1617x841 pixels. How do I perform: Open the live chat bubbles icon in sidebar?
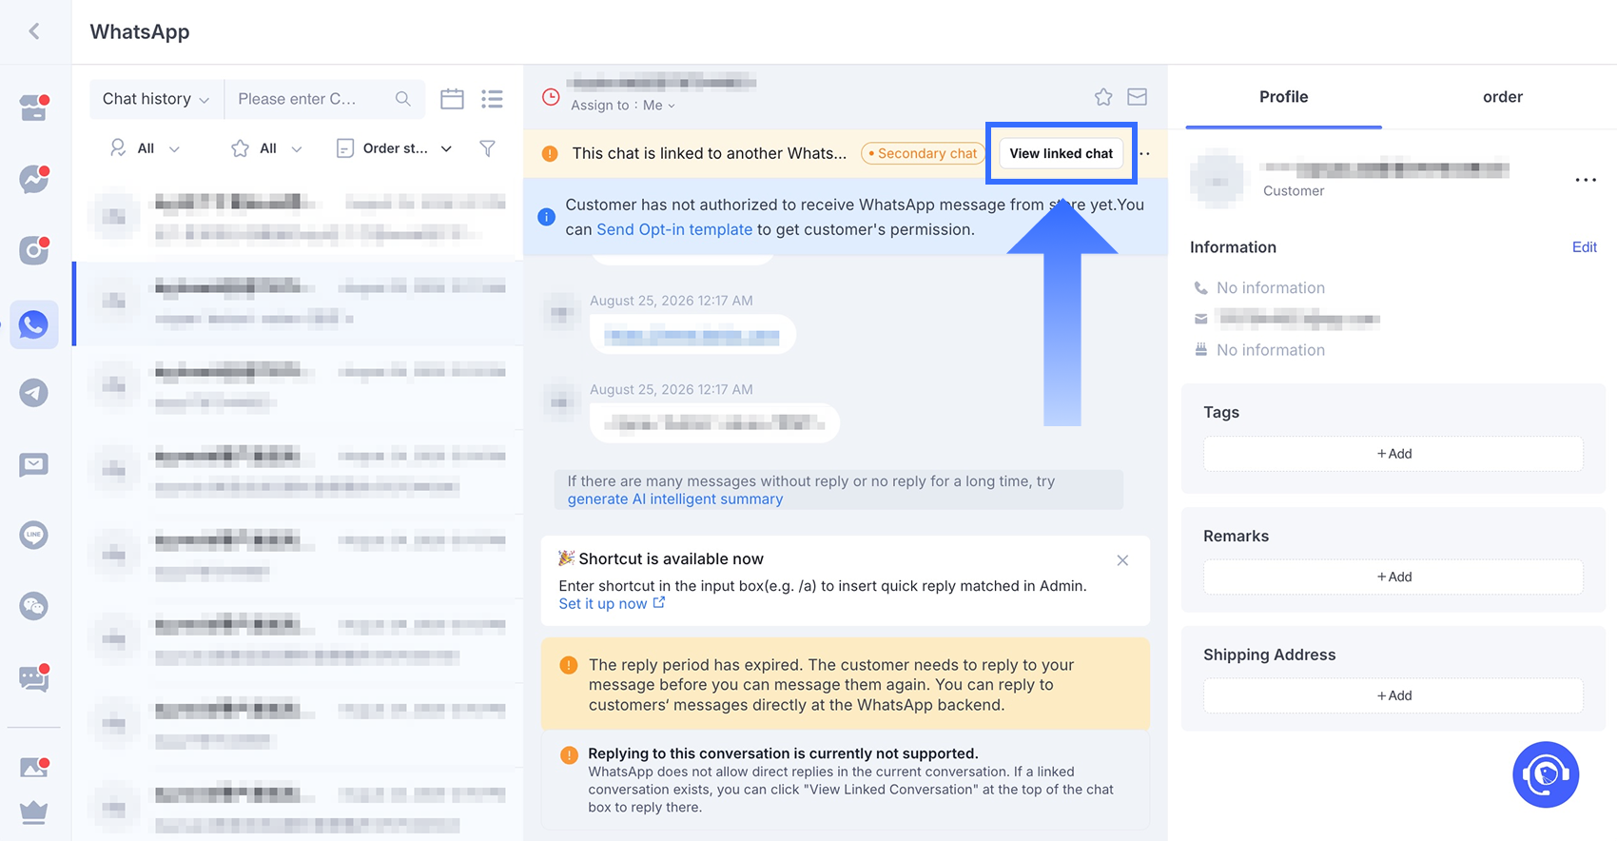click(34, 677)
